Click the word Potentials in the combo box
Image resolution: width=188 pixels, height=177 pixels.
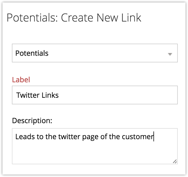point(32,53)
